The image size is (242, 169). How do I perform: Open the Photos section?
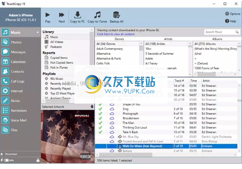coord(21,42)
